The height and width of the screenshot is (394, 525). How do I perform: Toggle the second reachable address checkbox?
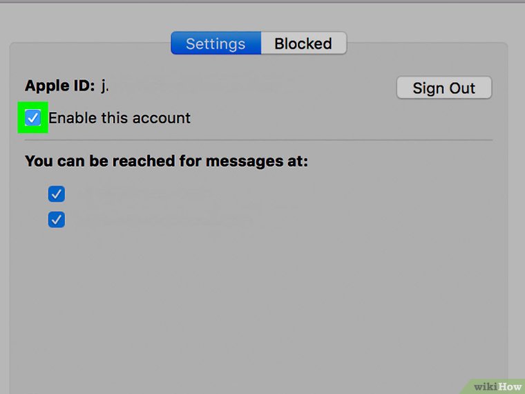click(x=56, y=220)
